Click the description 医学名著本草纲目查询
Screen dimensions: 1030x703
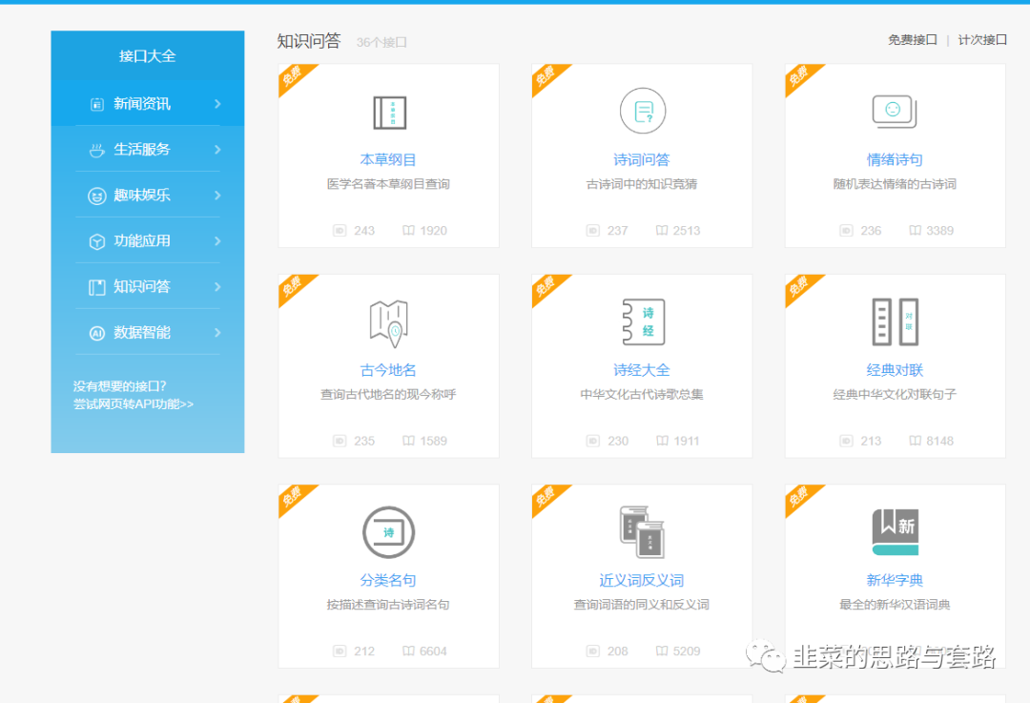tap(388, 184)
